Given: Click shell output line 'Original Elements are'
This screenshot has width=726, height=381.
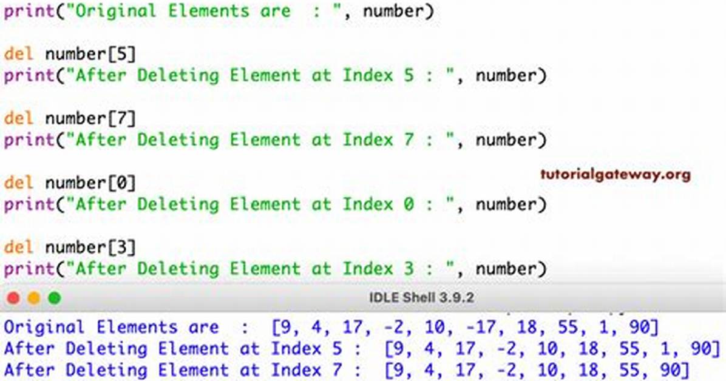Looking at the screenshot, I should pyautogui.click(x=331, y=327).
